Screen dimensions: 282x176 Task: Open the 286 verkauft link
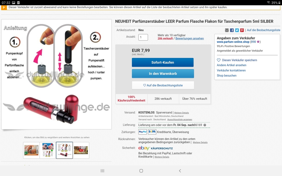click(x=165, y=38)
